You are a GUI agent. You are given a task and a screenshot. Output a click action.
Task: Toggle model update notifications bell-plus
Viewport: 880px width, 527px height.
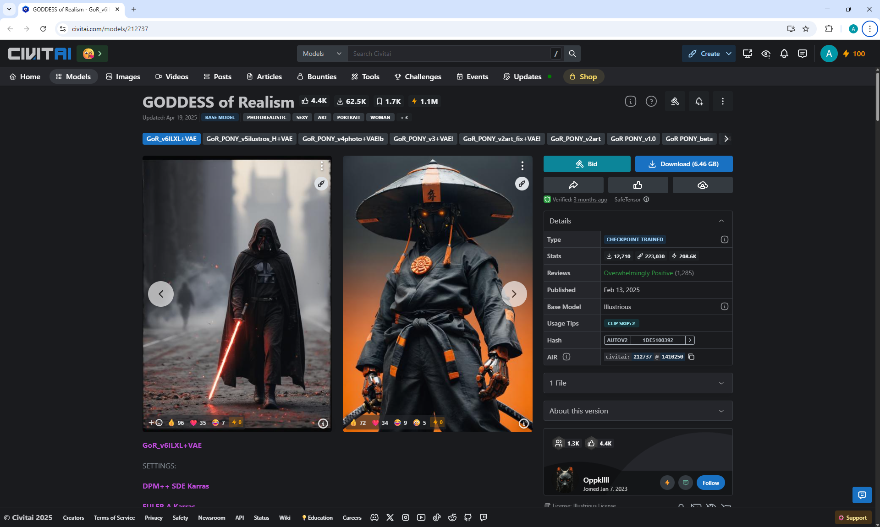point(698,102)
